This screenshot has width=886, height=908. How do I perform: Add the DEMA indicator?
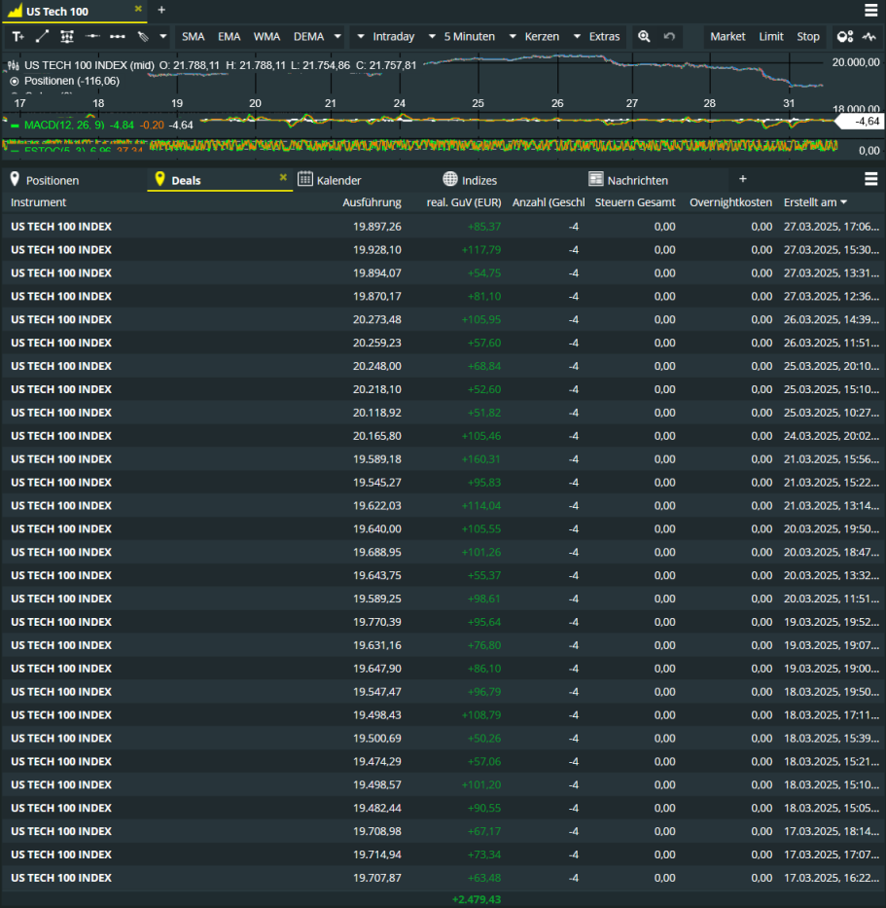[308, 36]
